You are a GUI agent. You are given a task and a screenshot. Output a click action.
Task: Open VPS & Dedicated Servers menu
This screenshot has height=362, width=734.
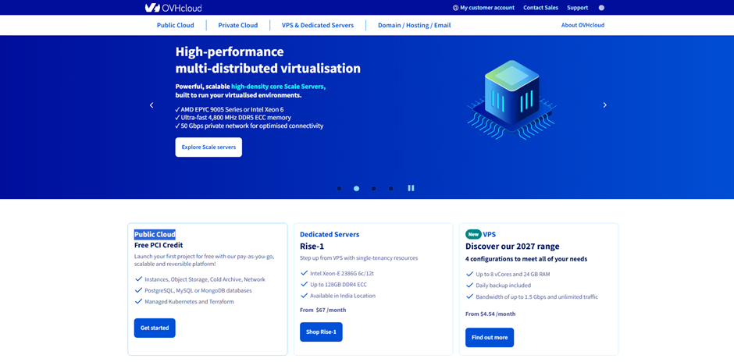coord(318,25)
